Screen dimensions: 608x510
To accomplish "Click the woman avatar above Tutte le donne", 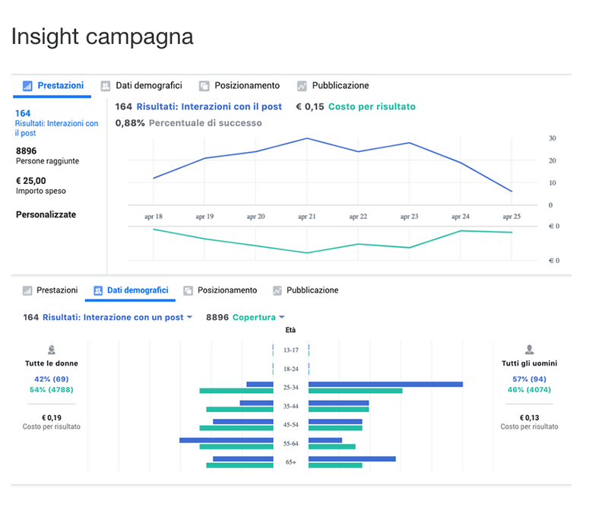I will pyautogui.click(x=52, y=350).
